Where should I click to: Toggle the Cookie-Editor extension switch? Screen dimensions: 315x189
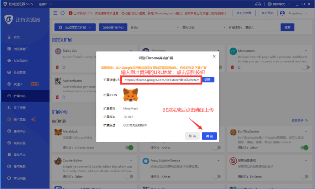click(x=129, y=177)
